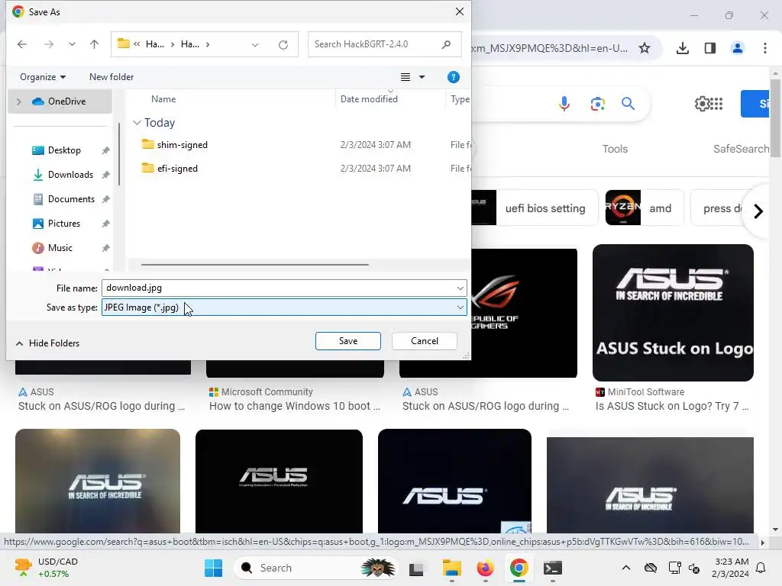The height and width of the screenshot is (586, 782).
Task: Open recent locations dropdown arrow
Action: click(x=73, y=44)
